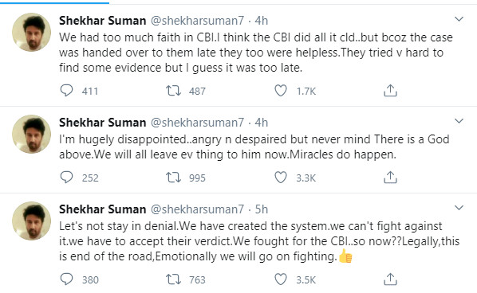
Task: Like the tweet with 3.3K likes
Action: pos(281,178)
